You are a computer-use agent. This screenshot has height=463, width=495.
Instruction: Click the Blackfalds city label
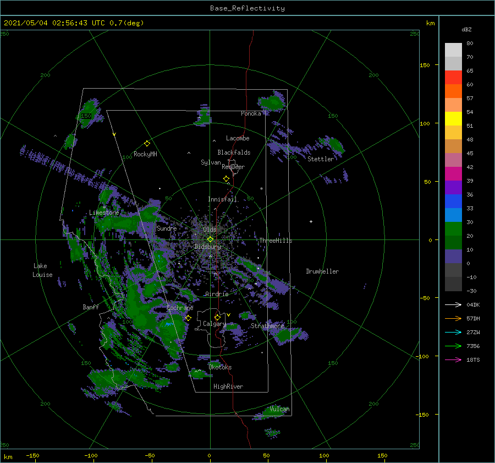pyautogui.click(x=234, y=152)
